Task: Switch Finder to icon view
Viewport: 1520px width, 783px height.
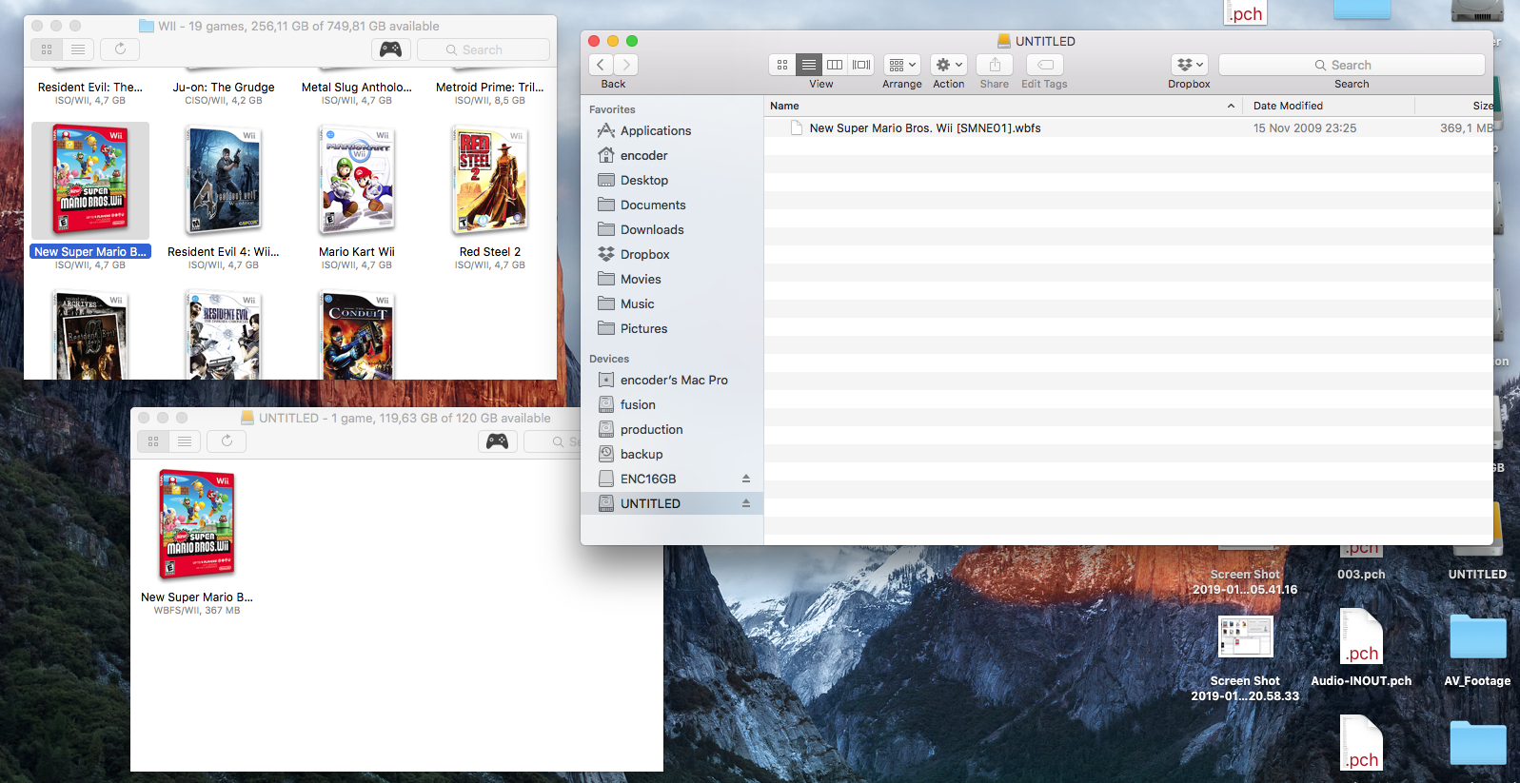Action: point(782,65)
